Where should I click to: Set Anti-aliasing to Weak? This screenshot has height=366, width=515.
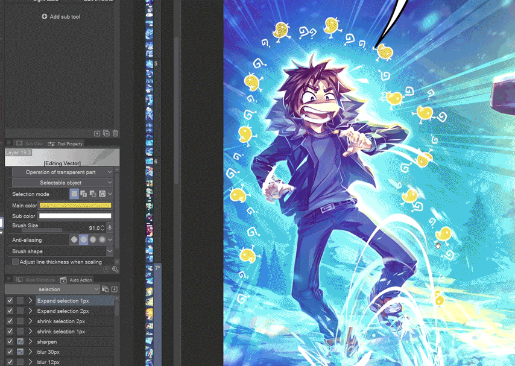click(x=84, y=240)
